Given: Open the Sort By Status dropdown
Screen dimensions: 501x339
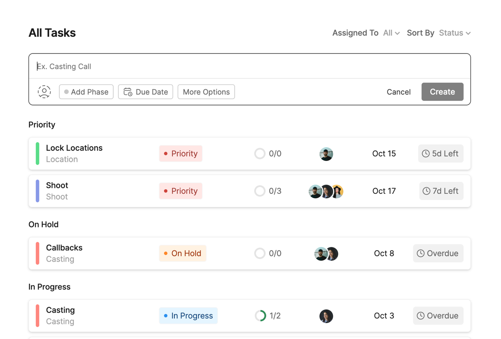Looking at the screenshot, I should pos(455,33).
